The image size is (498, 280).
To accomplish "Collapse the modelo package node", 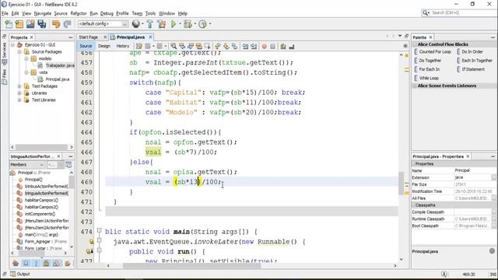I will pos(26,59).
